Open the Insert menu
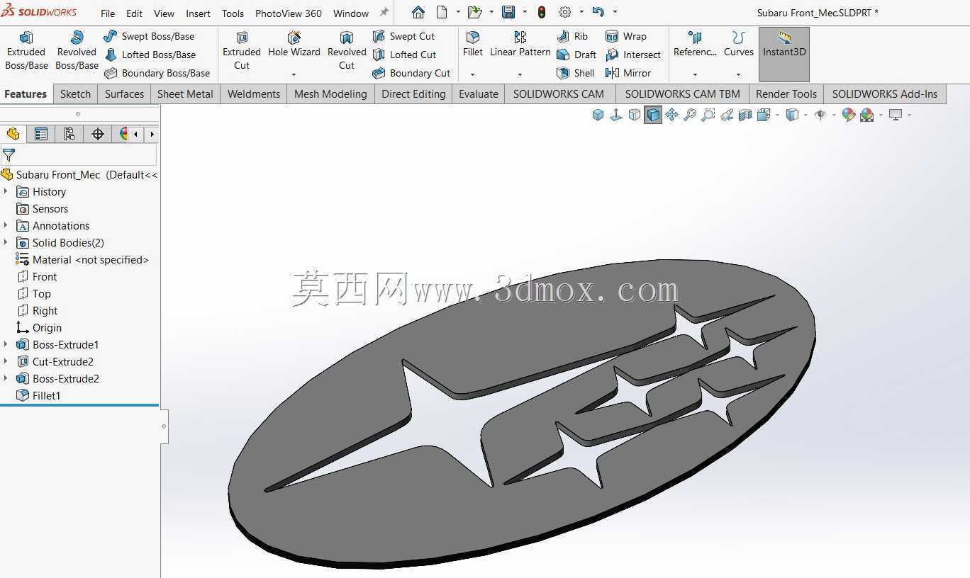970x578 pixels. pos(198,13)
